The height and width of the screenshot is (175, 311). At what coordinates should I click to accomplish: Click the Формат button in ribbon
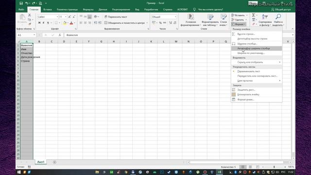coord(239,24)
